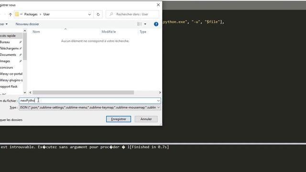This screenshot has height=172, width=306.
Task: Select User in the breadcrumb path
Action: click(46, 14)
